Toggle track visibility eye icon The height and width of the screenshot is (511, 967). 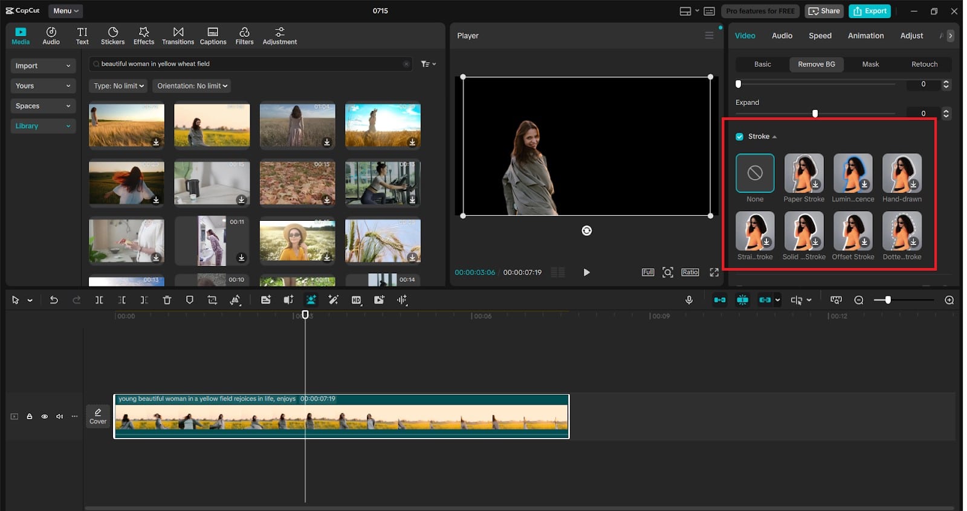pos(44,416)
